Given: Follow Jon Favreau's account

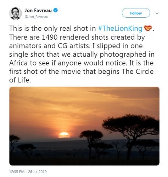Looking at the screenshot, I should [x=136, y=13].
